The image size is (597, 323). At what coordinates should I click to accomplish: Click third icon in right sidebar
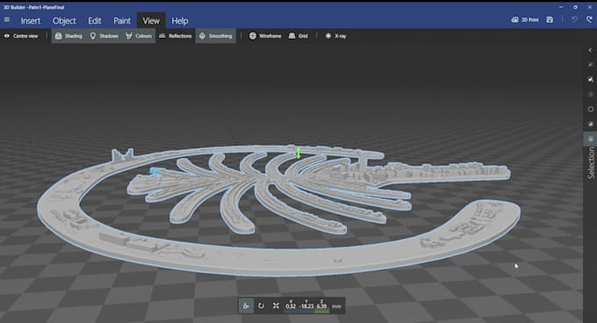click(x=591, y=80)
